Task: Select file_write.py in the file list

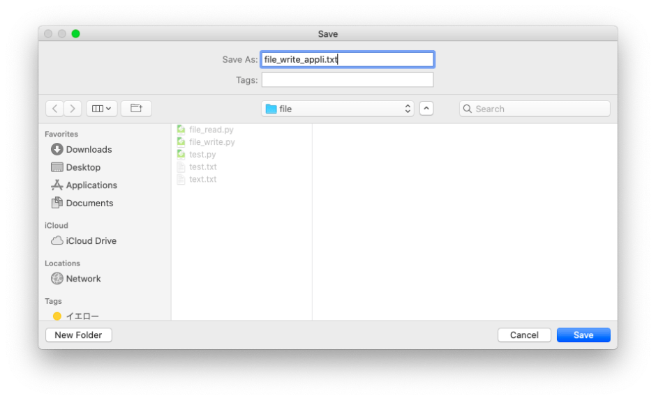Action: coord(211,142)
